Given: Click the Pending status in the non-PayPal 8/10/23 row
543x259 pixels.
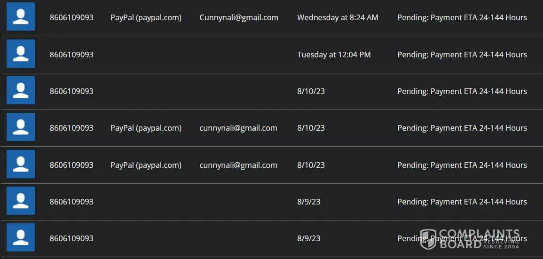Looking at the screenshot, I should [462, 91].
